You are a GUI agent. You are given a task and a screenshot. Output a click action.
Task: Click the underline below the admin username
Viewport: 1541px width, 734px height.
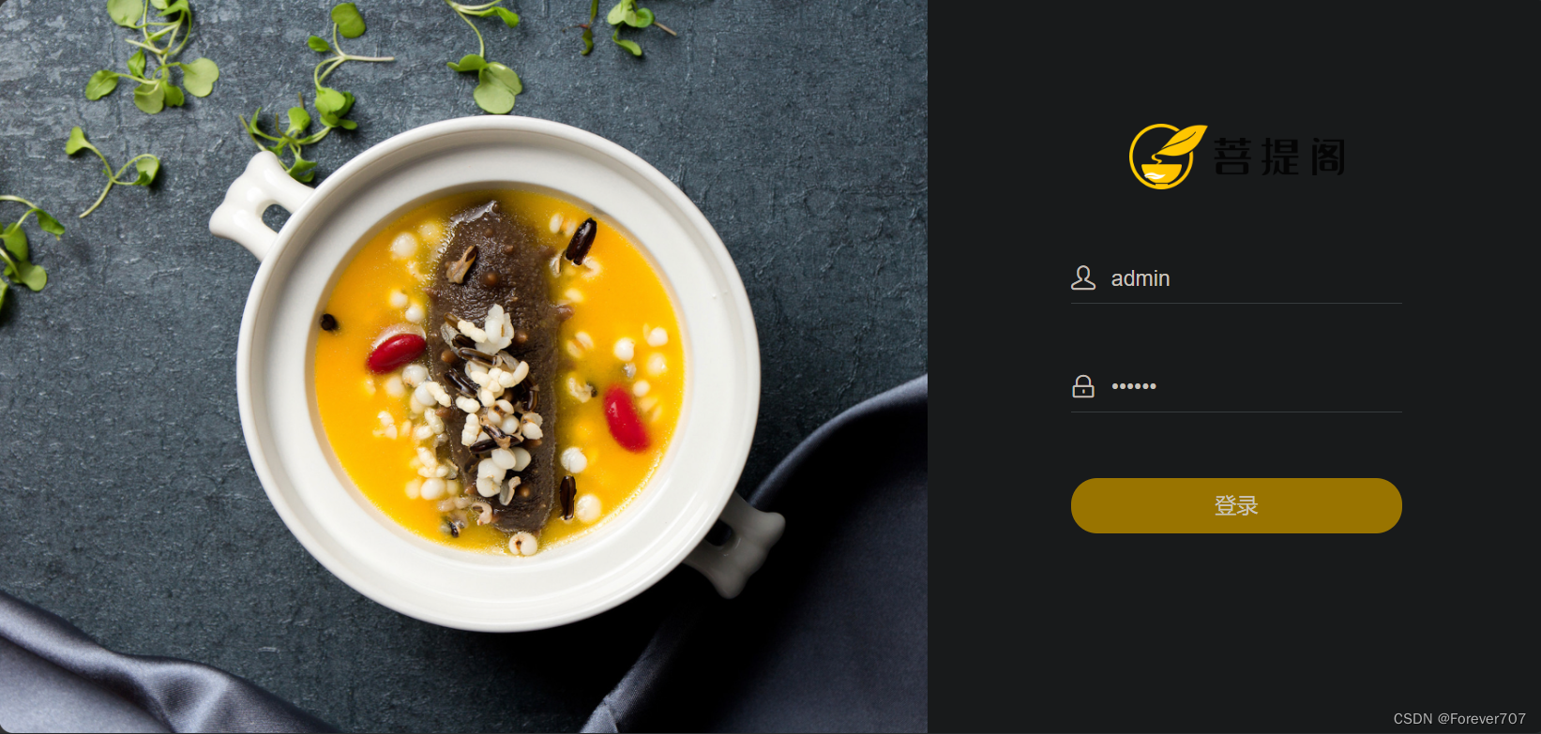point(1236,303)
